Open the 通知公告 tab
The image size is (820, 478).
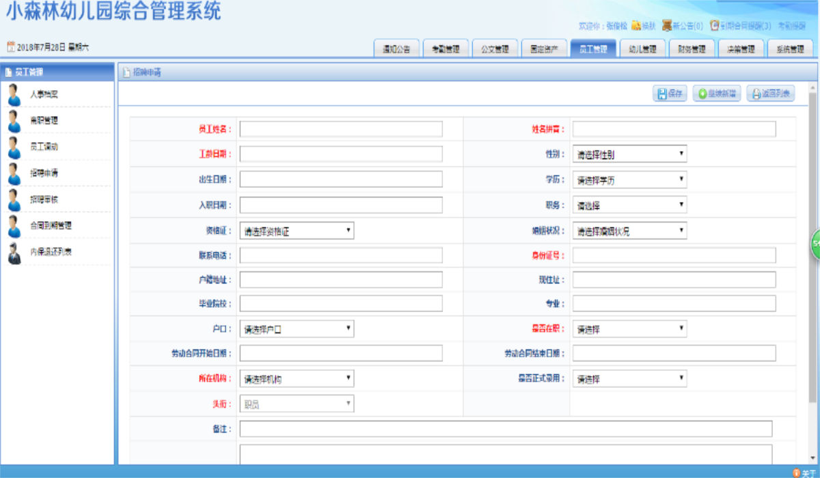(396, 48)
